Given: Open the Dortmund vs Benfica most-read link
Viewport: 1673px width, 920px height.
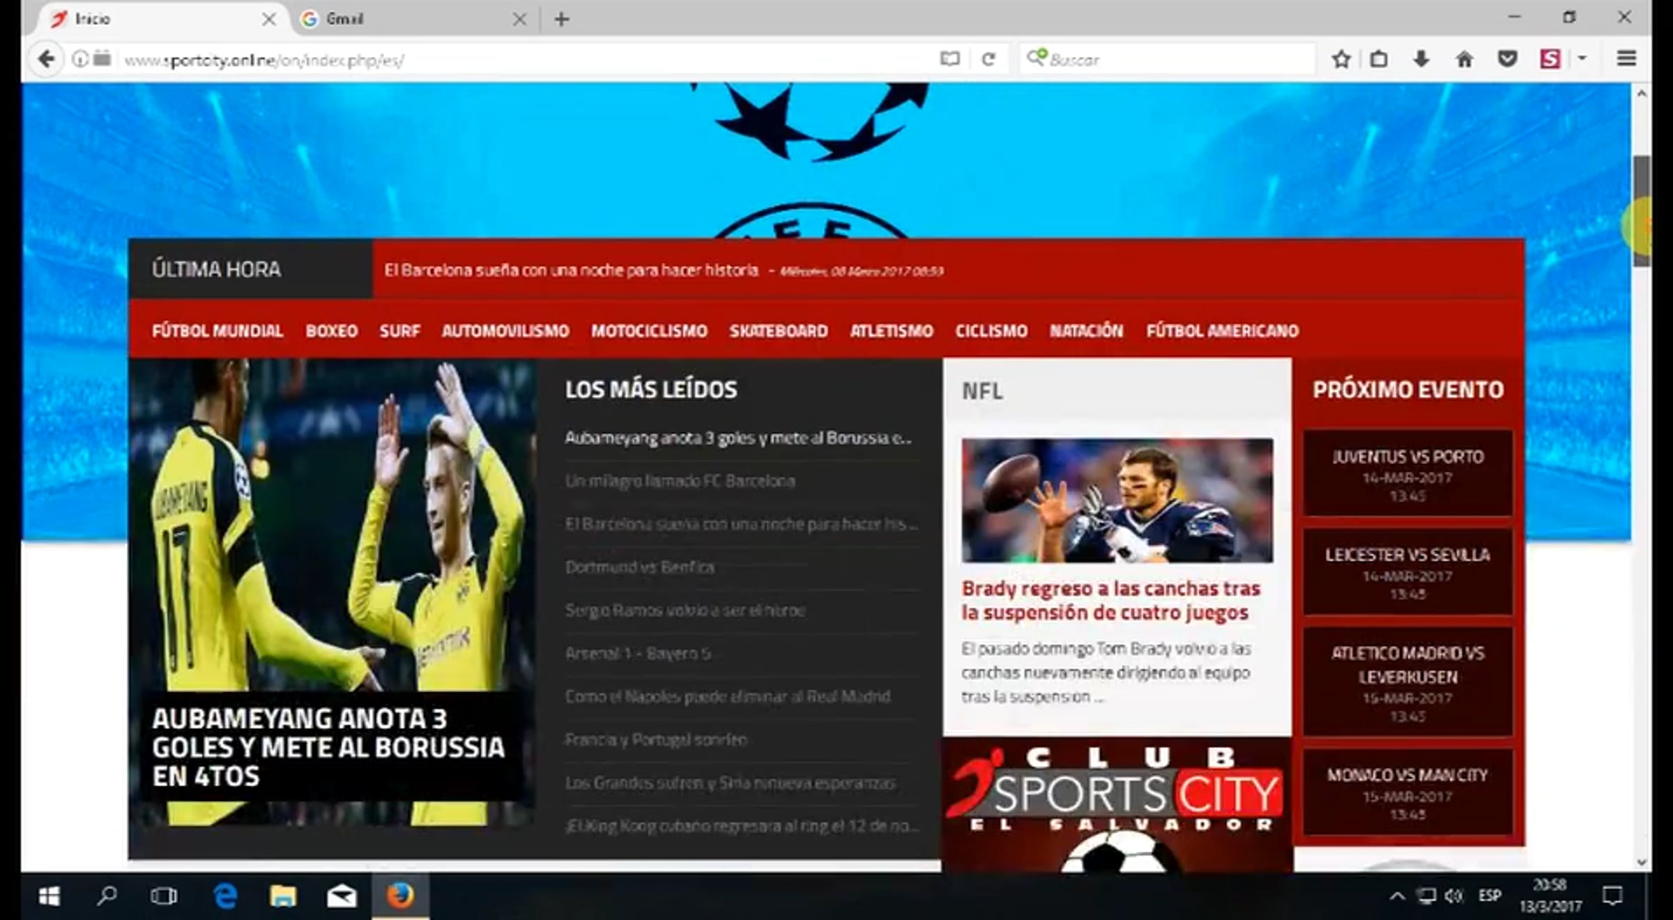Looking at the screenshot, I should [639, 567].
